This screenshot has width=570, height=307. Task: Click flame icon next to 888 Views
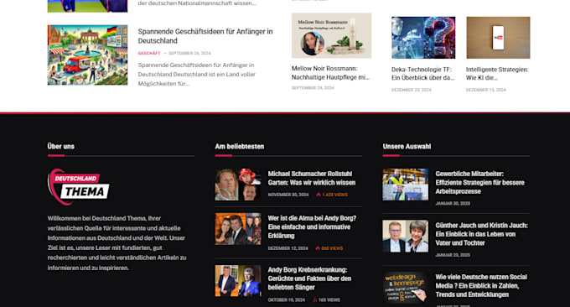[318, 248]
